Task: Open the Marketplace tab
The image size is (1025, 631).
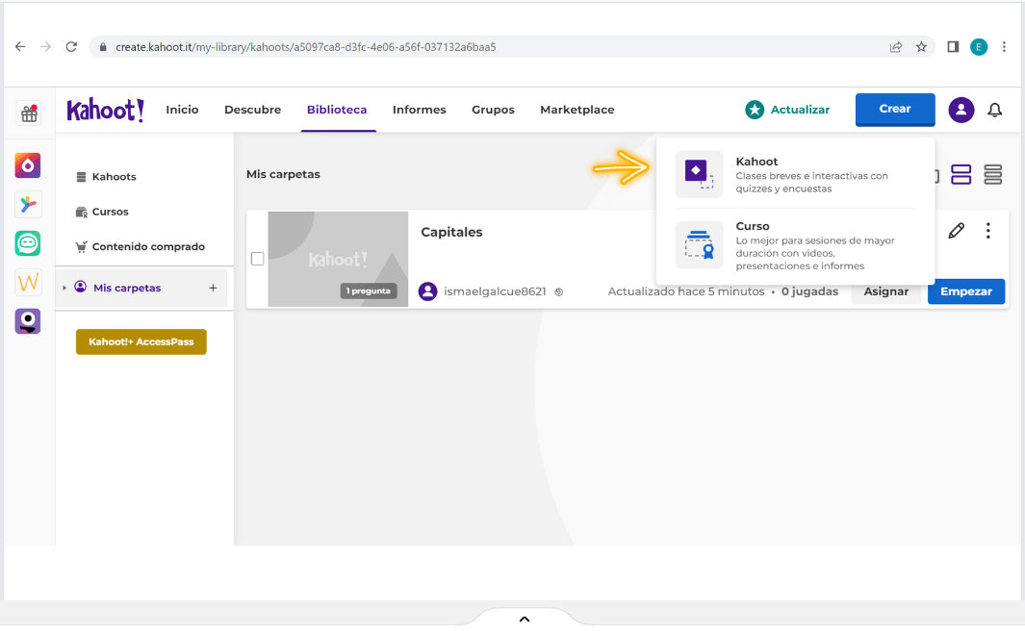Action: click(577, 110)
